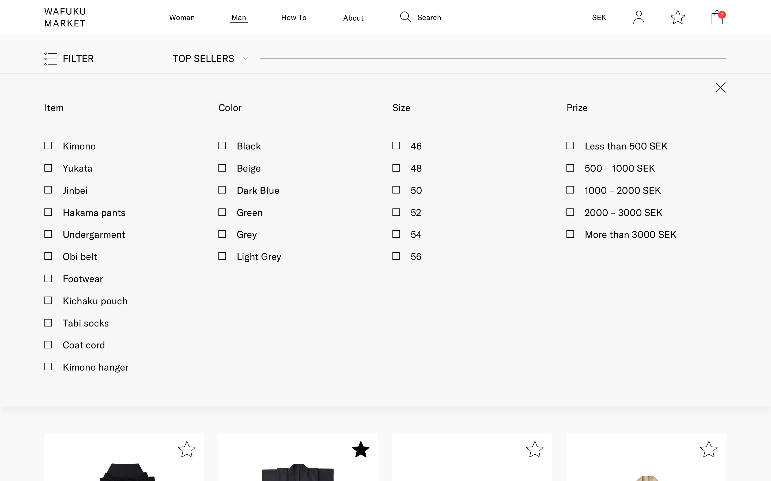Select the Beige color checkbox
Viewport: 771px width, 481px height.
click(x=222, y=168)
